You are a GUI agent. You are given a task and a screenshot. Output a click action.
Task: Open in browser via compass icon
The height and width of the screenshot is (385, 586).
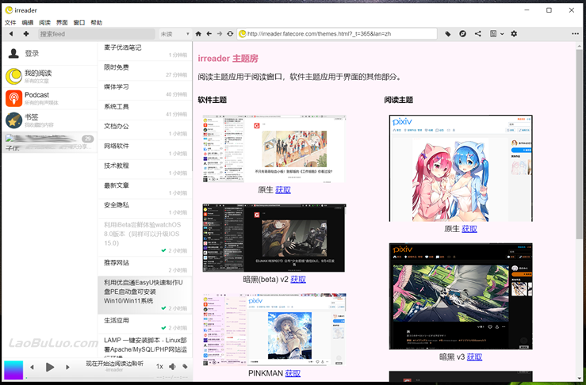(462, 33)
